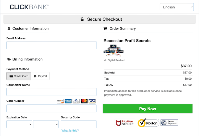Screen dimensions: 199x136
Task: Click the McAfee Secure badge
Action: tap(125, 123)
